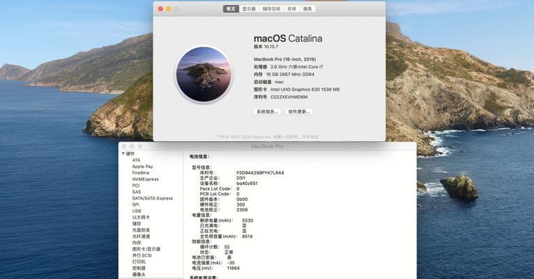Open the 服务 tab
The width and height of the screenshot is (534, 279).
tap(307, 9)
